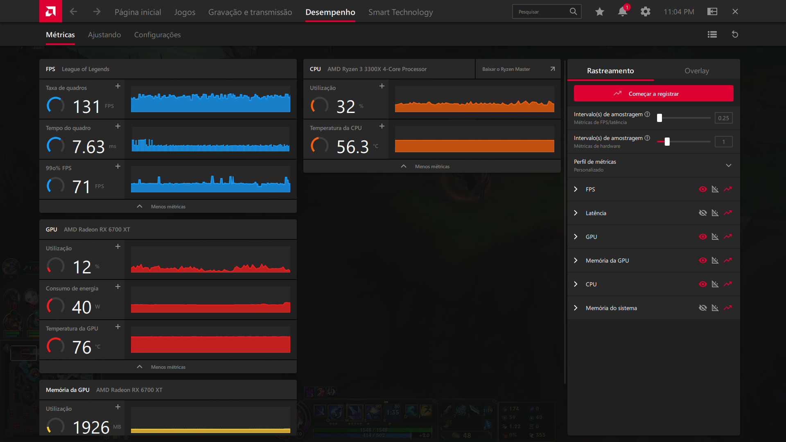Open notifications bell icon
This screenshot has width=786, height=442.
click(623, 11)
